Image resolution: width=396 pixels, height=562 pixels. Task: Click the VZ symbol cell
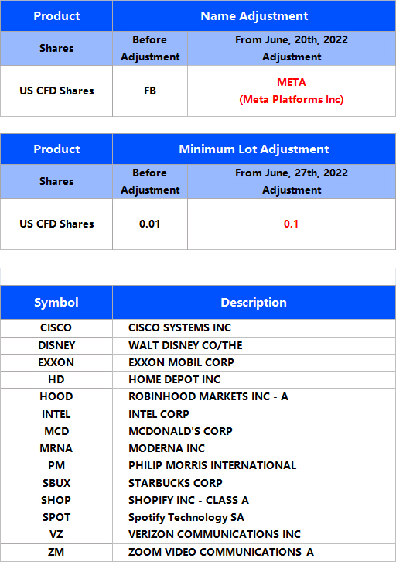(x=56, y=534)
